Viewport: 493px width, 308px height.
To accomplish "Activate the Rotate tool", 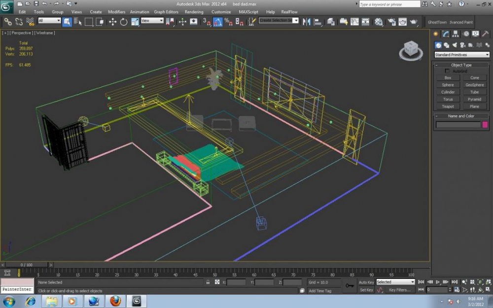I will (123, 22).
